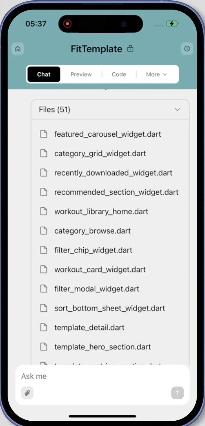Screen dimensions: 205x426
Task: Open sort_bottom_sheet_widget.dart
Action: point(110,308)
